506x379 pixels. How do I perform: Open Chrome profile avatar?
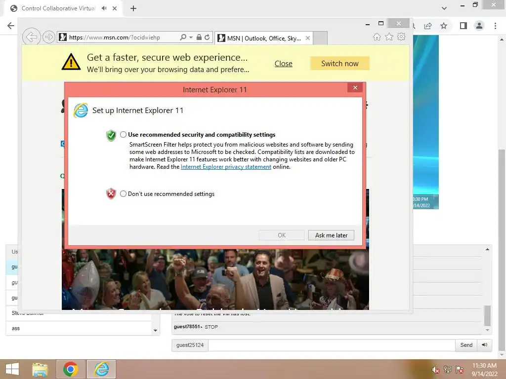(479, 26)
